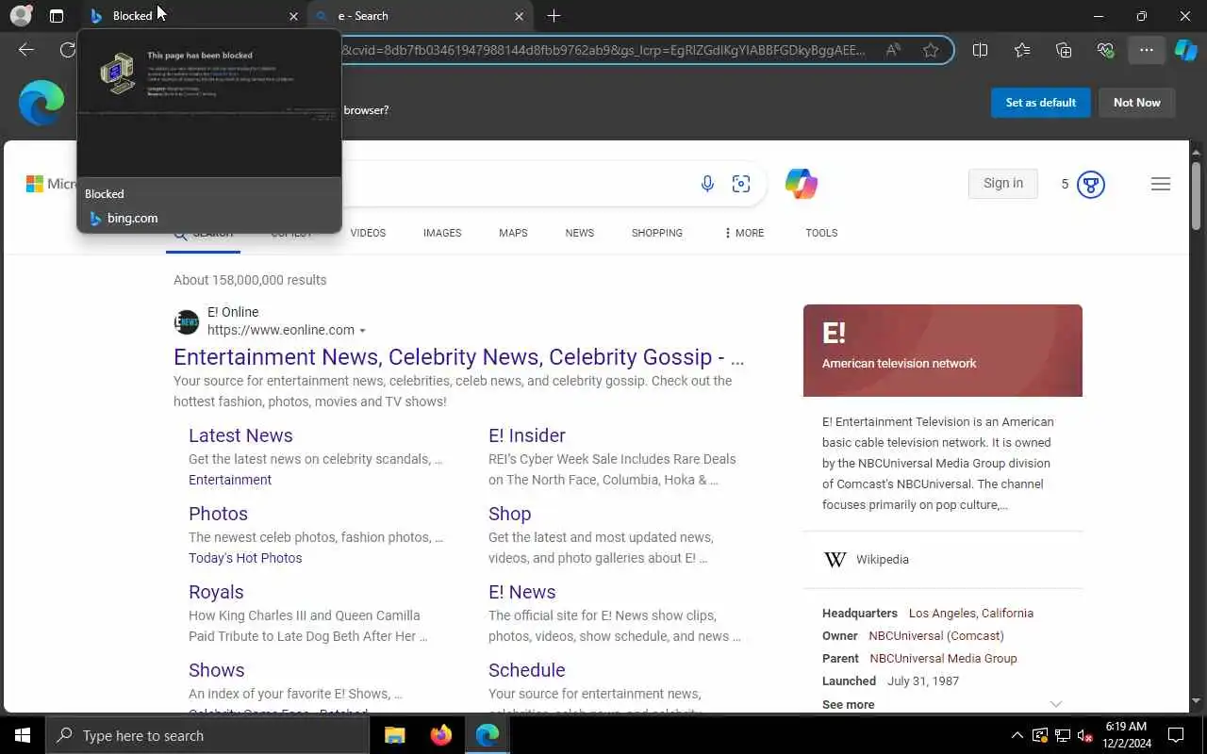
Task: Click the page vertical scrollbar
Action: click(1197, 195)
